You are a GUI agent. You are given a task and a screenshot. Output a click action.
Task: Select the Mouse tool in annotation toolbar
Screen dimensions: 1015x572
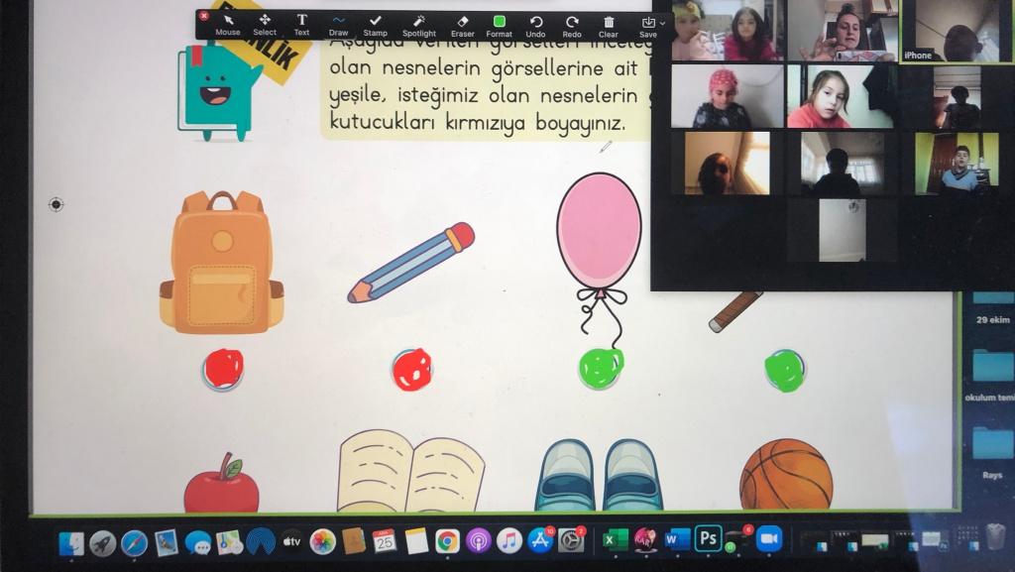point(228,24)
